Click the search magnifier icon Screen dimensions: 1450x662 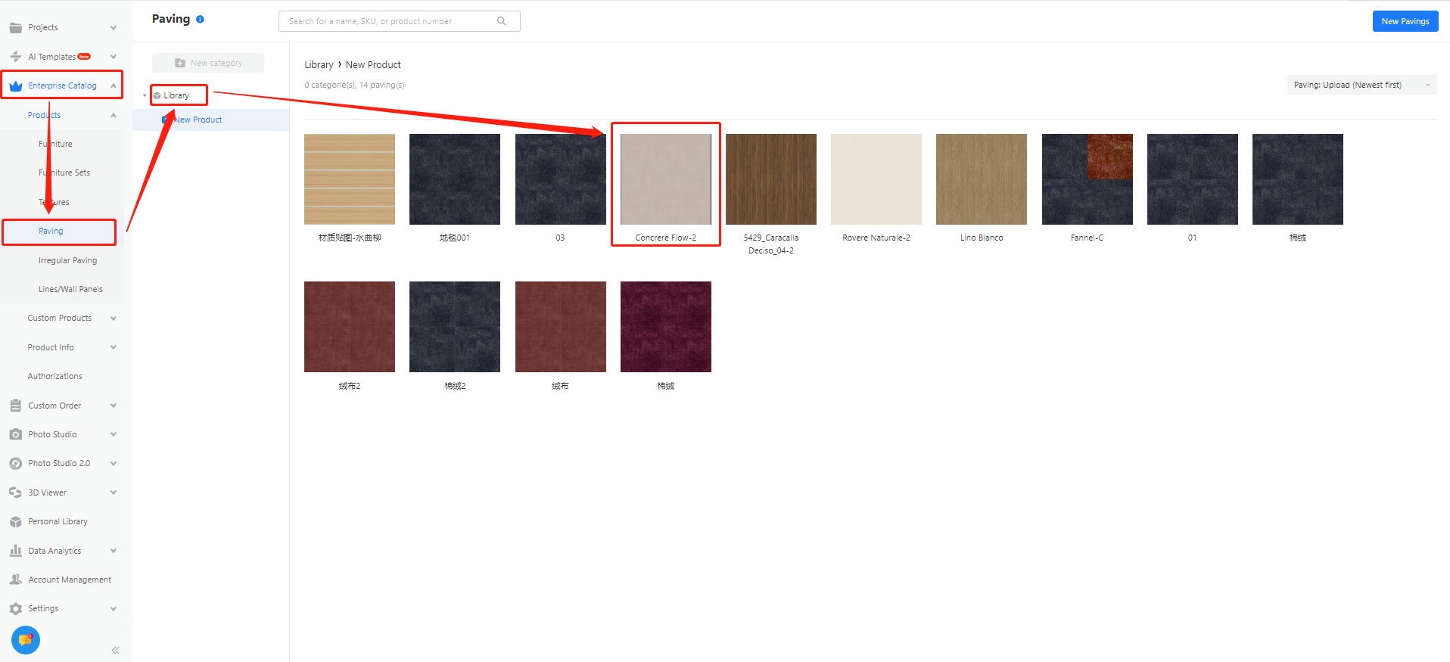501,21
